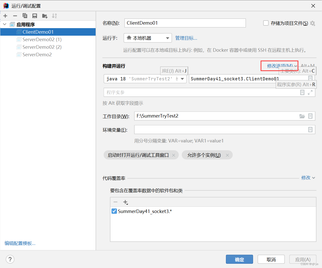Open gear settings next to store-as-project-file
The width and height of the screenshot is (322, 268).
click(313, 23)
